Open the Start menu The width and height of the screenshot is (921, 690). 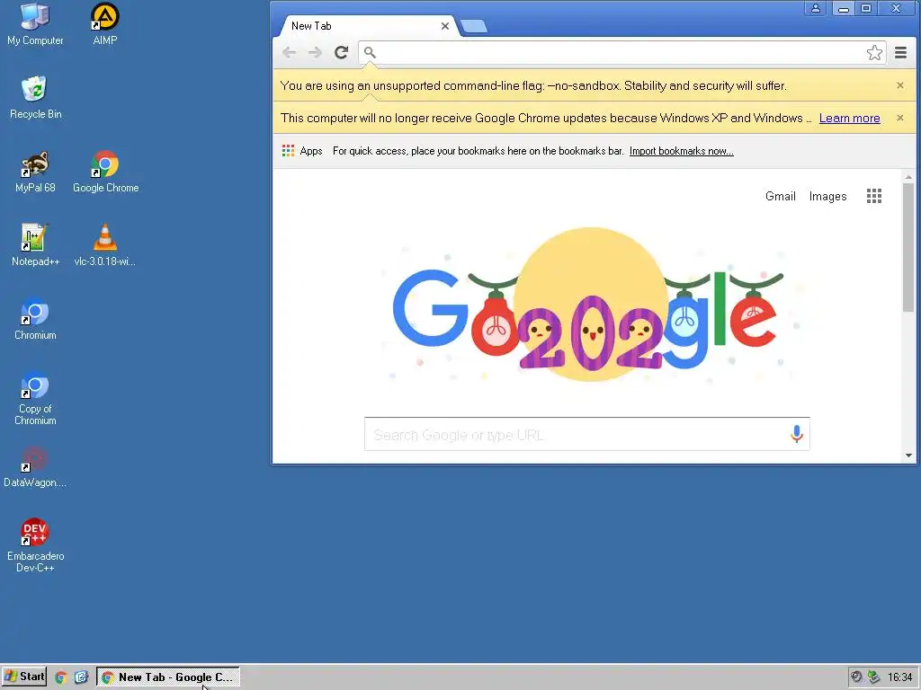coord(23,677)
